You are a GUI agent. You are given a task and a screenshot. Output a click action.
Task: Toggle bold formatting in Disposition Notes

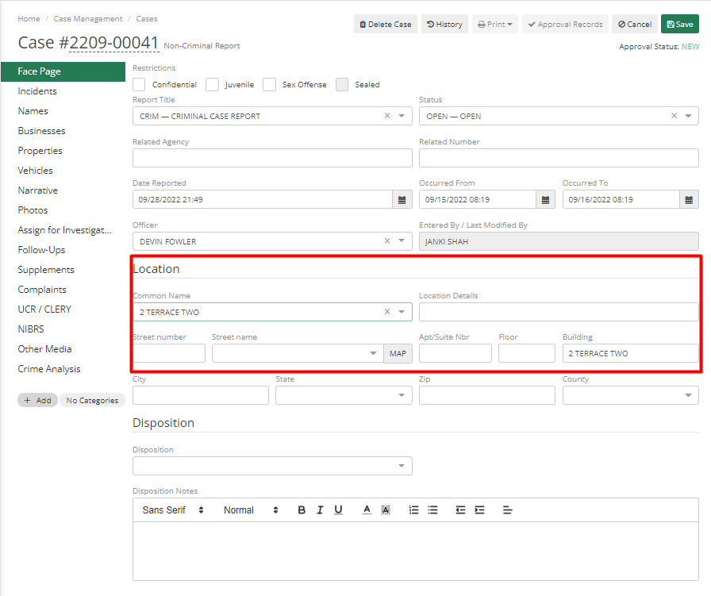click(x=302, y=509)
